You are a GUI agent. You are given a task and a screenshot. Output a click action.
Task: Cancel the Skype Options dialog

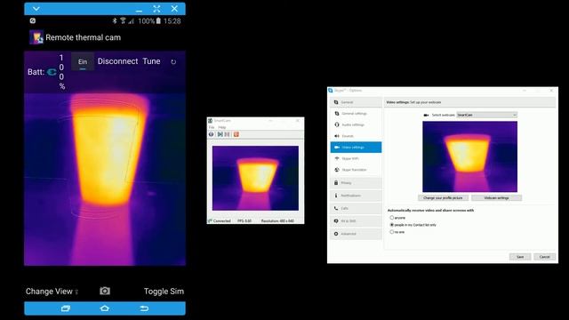[x=544, y=257]
